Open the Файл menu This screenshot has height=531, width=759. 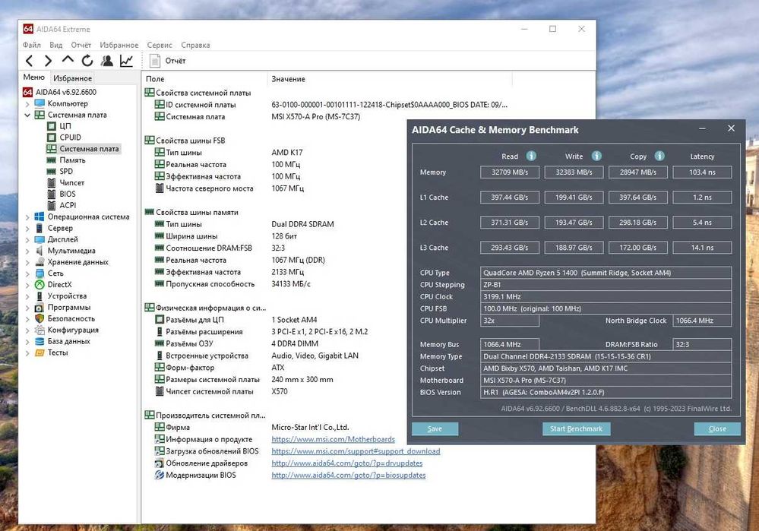31,45
